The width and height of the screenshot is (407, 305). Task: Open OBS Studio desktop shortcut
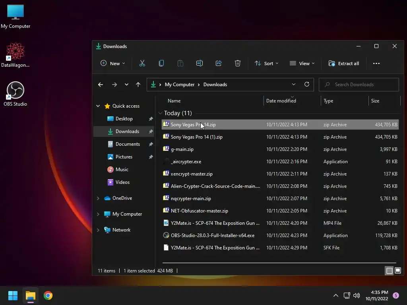[16, 94]
